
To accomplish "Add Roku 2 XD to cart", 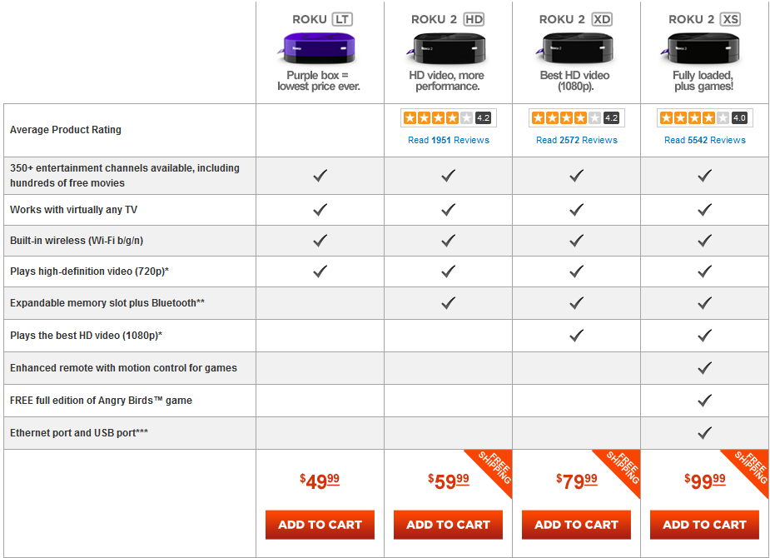I will tap(576, 525).
